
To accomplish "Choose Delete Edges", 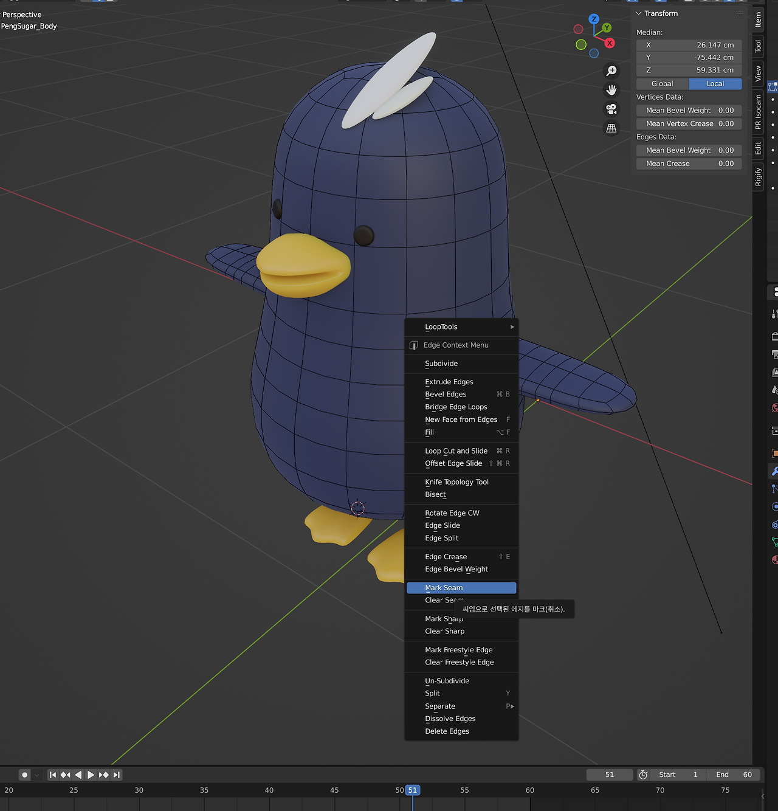I will 462,731.
